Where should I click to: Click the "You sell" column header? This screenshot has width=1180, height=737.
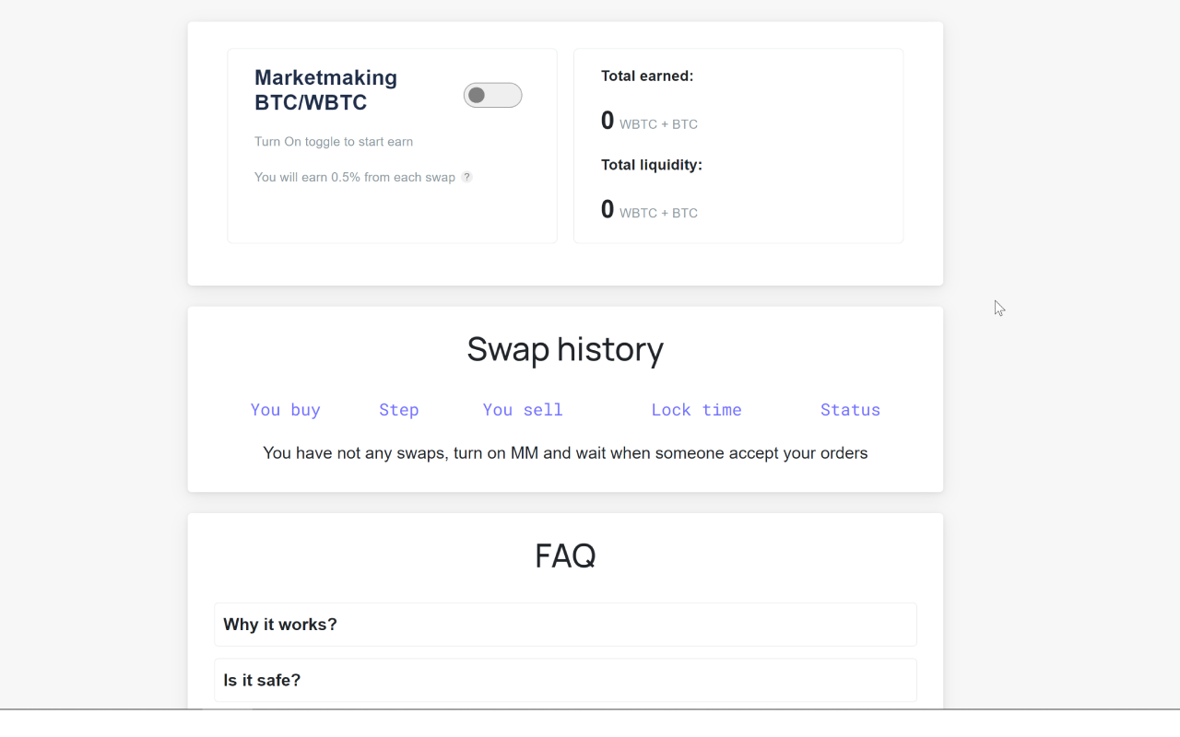tap(522, 409)
